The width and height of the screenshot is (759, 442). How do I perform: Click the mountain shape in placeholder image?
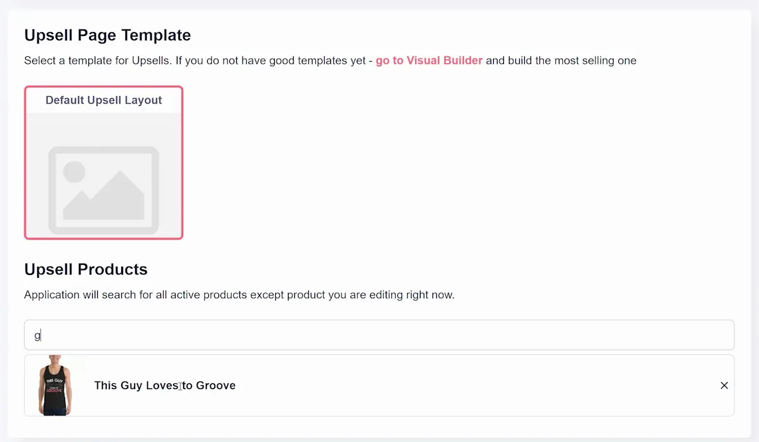[x=104, y=195]
